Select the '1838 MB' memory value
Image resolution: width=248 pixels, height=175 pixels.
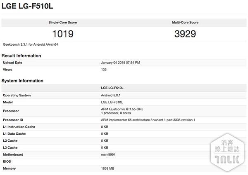pos(107,168)
